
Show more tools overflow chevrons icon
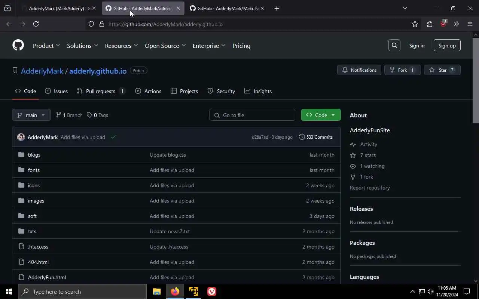pyautogui.click(x=456, y=24)
